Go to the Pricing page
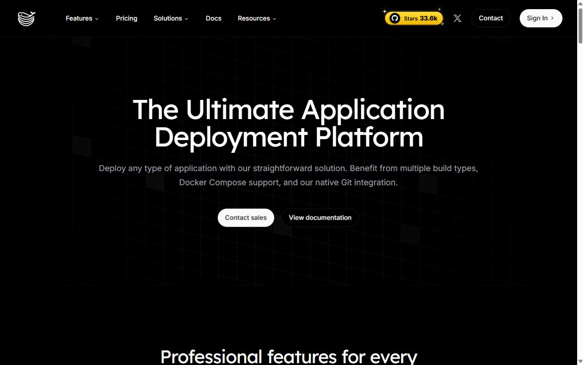 tap(126, 18)
